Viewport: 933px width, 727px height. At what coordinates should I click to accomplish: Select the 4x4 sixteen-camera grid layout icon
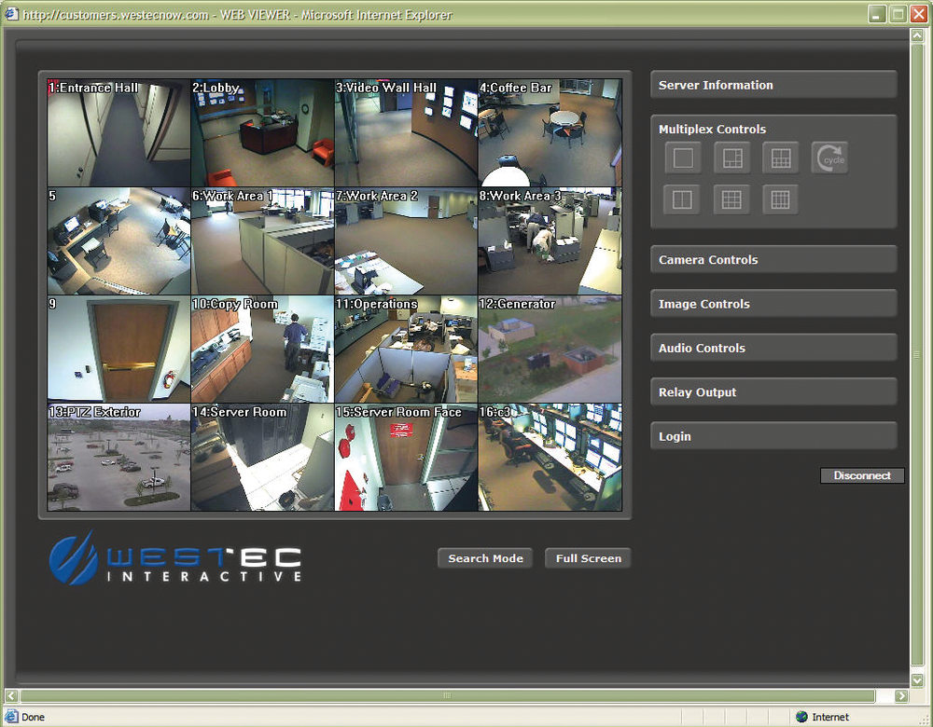point(781,199)
